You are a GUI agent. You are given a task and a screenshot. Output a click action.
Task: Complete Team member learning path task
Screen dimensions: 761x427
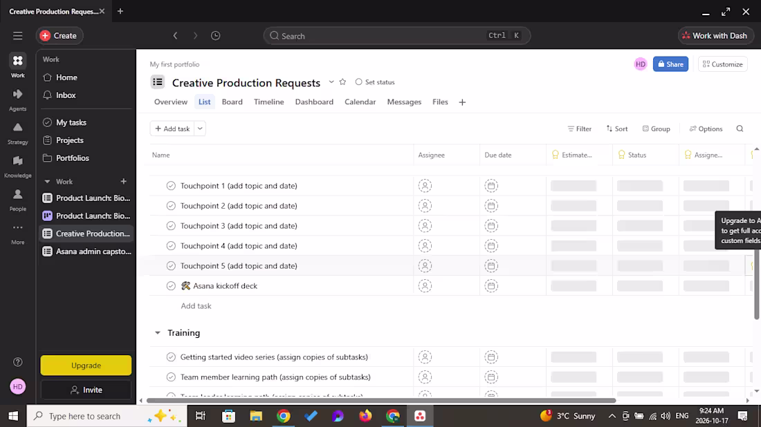(171, 377)
